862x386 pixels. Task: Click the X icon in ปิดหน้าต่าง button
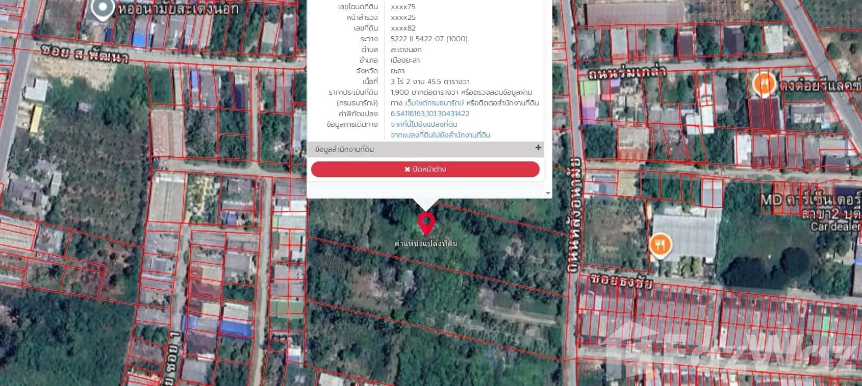tap(407, 170)
